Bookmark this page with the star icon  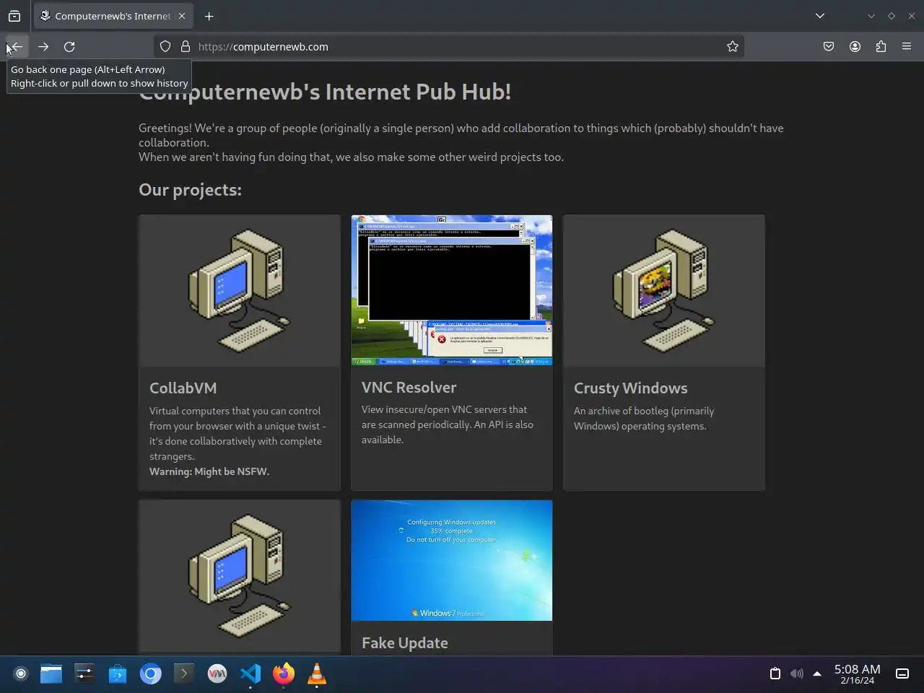pos(733,46)
